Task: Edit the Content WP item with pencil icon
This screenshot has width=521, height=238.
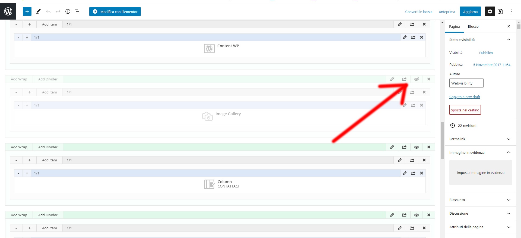Action: (x=405, y=37)
